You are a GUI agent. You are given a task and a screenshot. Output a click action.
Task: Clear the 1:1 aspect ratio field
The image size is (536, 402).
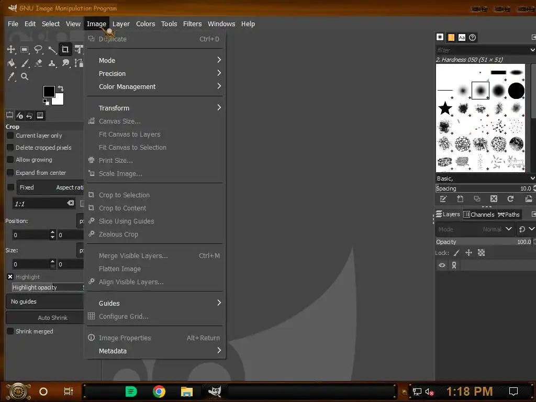point(71,203)
